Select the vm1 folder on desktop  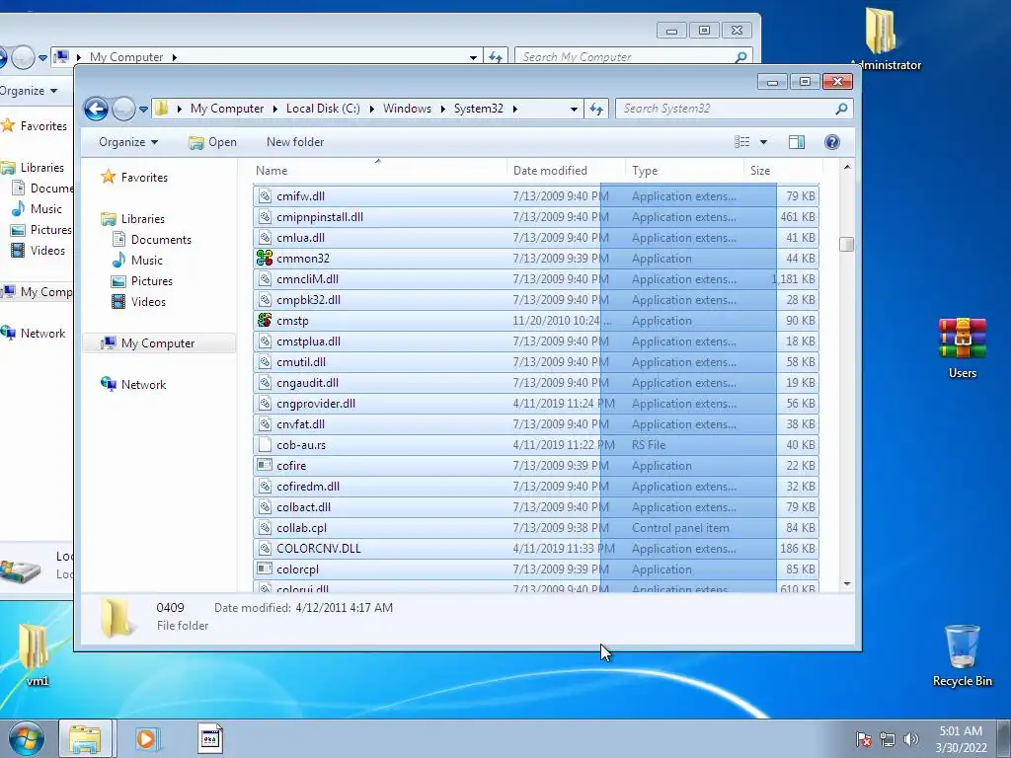(x=36, y=654)
